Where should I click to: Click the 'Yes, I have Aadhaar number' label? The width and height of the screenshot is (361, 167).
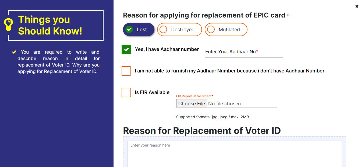tap(167, 49)
